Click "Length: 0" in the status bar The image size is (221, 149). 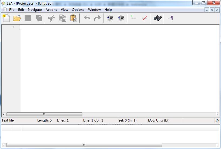44,120
